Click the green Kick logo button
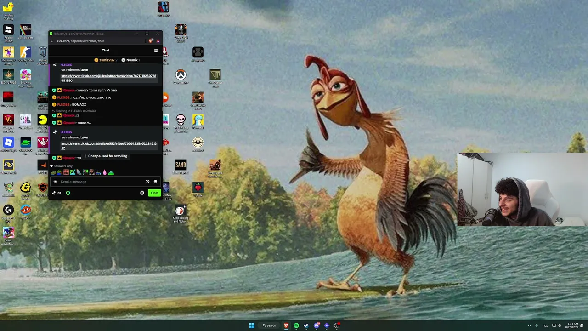 (68, 193)
